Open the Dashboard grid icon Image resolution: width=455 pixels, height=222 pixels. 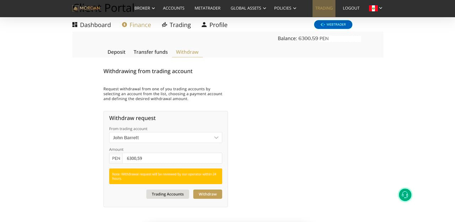point(75,25)
